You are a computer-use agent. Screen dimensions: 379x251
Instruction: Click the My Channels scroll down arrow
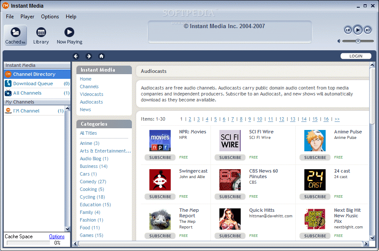pyautogui.click(x=67, y=229)
